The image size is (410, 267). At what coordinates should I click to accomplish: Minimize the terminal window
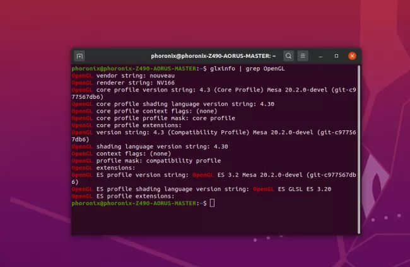point(320,56)
